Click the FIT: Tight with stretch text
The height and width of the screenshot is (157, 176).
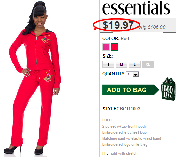(120, 153)
